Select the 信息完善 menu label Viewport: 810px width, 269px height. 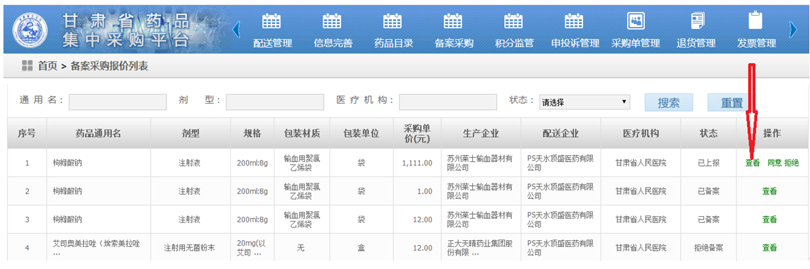tap(333, 43)
